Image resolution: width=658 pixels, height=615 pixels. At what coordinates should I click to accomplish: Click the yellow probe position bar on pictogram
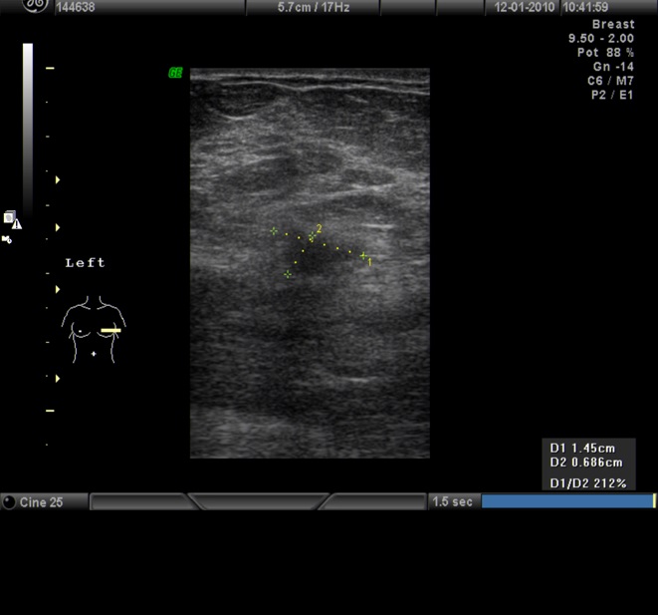(110, 330)
